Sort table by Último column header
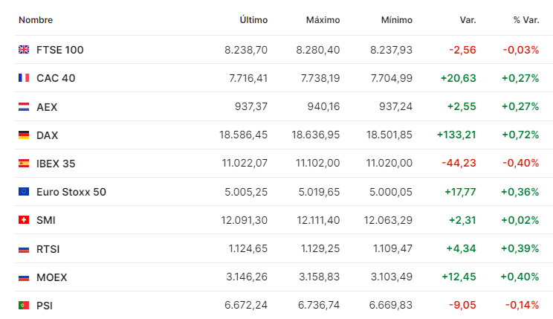The image size is (553, 319). [253, 20]
